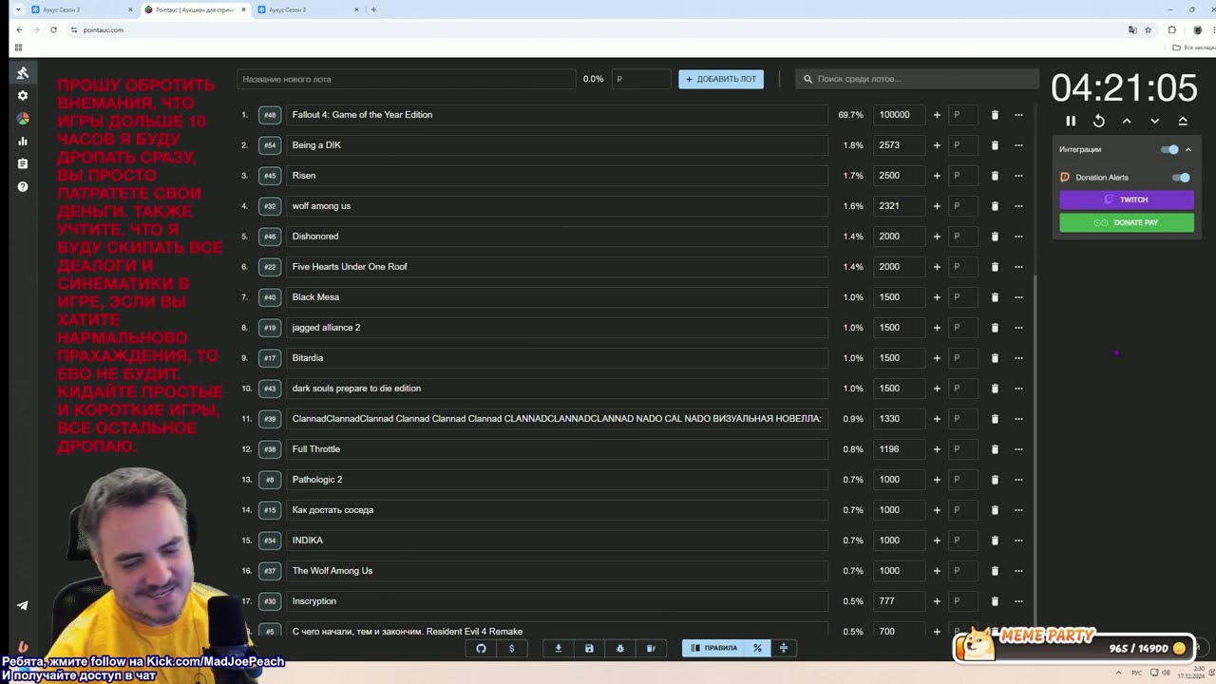Click the extra amount field for Risen

(963, 176)
